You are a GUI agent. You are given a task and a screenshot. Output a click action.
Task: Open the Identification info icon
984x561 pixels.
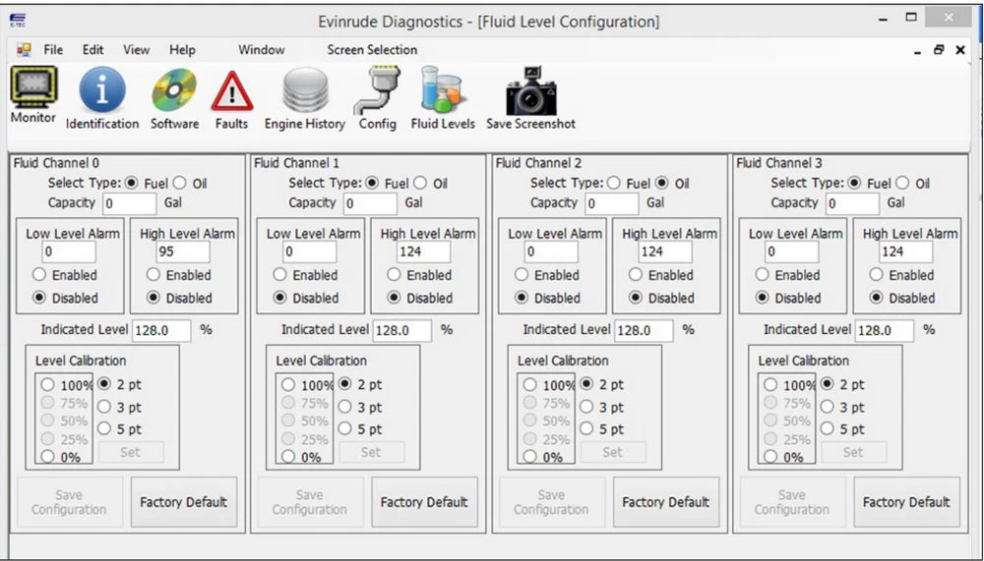(101, 90)
